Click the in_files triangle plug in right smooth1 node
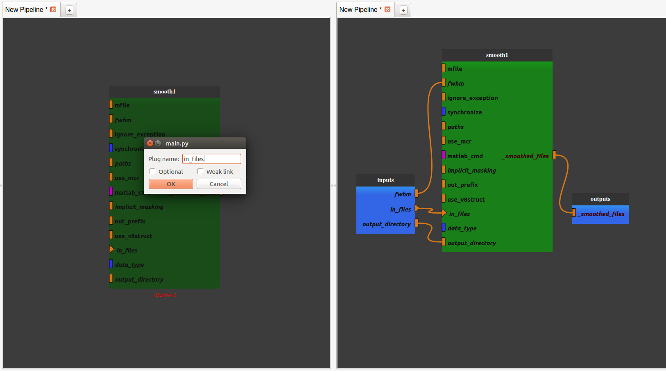Image resolution: width=666 pixels, height=371 pixels. [444, 213]
